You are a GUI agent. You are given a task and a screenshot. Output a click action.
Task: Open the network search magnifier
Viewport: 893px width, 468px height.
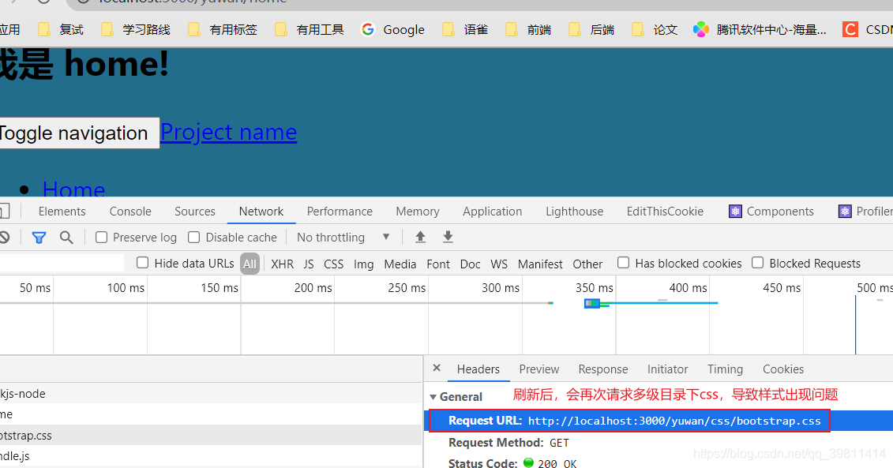pyautogui.click(x=66, y=238)
